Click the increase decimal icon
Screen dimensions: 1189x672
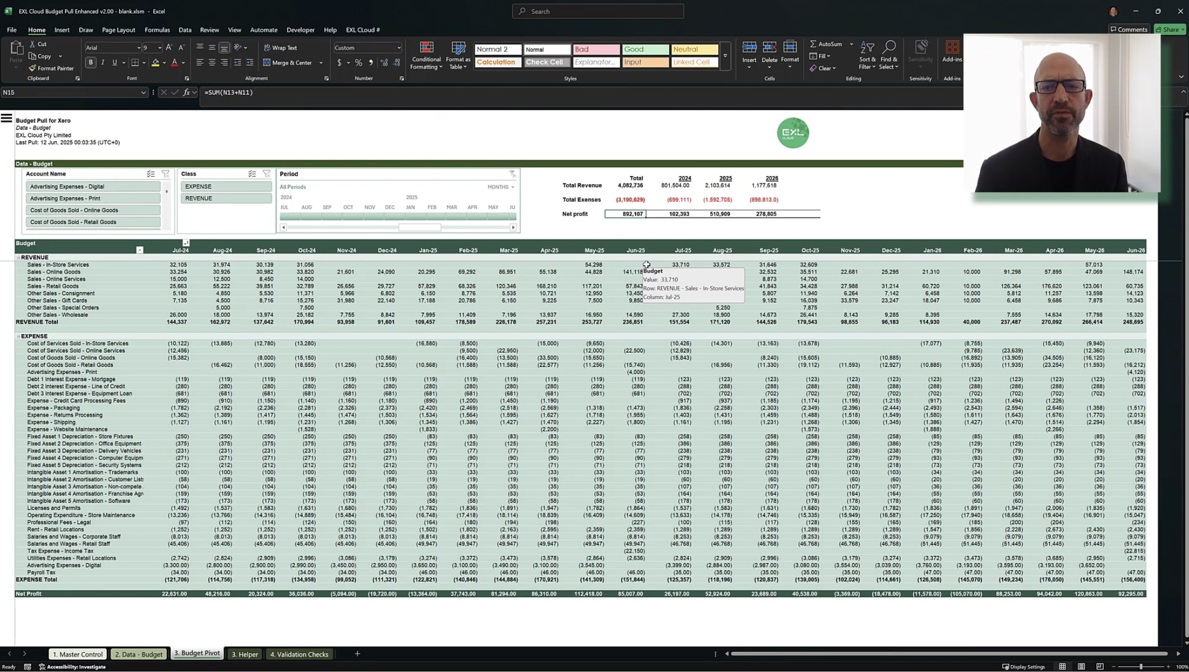384,63
